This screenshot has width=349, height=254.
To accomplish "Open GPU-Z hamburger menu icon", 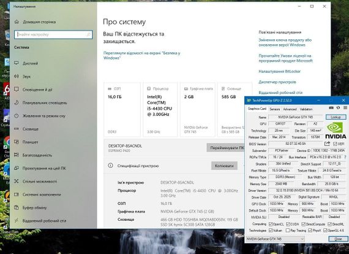I will [345, 108].
